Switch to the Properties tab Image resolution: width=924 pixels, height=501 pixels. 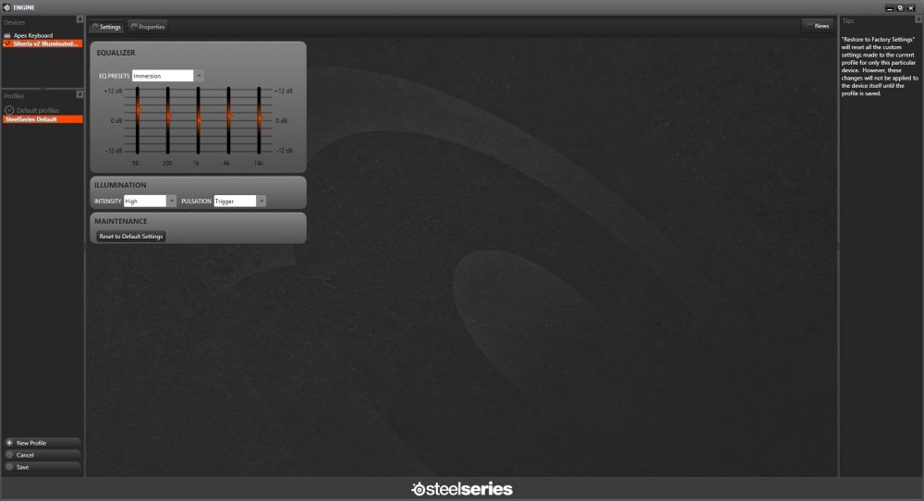pos(148,27)
